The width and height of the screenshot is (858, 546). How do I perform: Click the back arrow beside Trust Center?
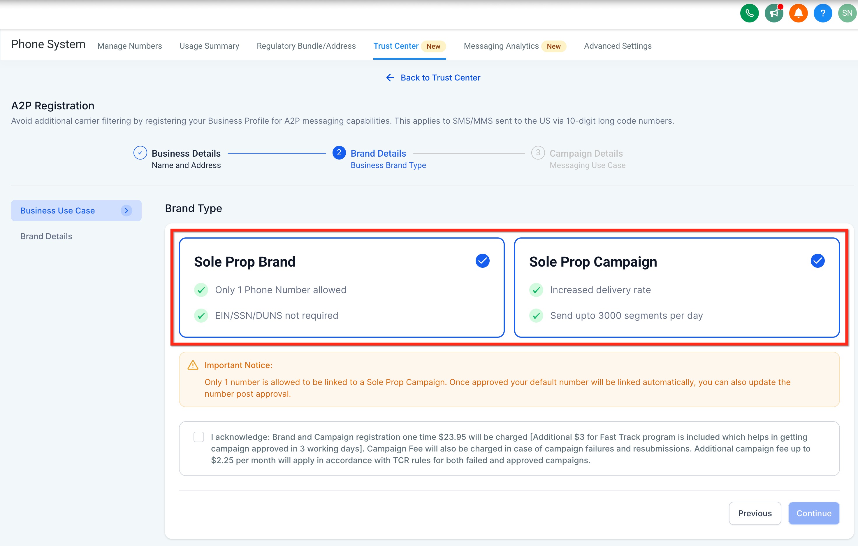(x=390, y=78)
